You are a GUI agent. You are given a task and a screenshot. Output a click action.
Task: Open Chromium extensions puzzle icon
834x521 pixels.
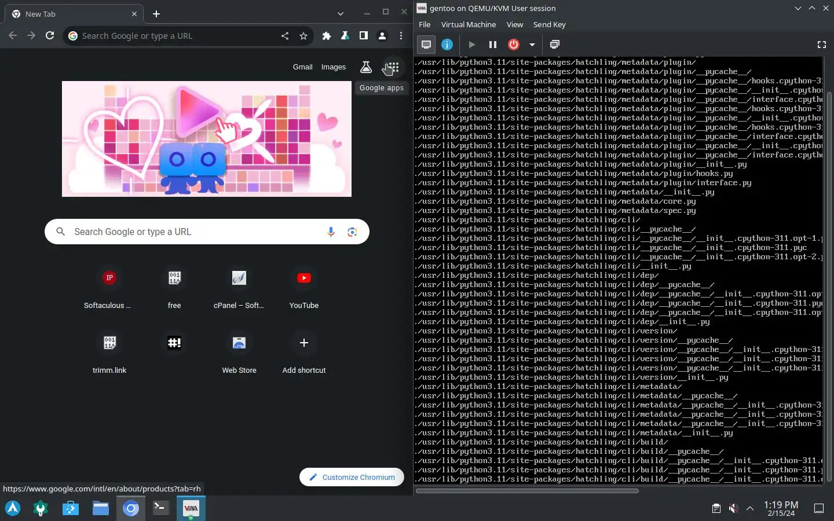pos(327,36)
